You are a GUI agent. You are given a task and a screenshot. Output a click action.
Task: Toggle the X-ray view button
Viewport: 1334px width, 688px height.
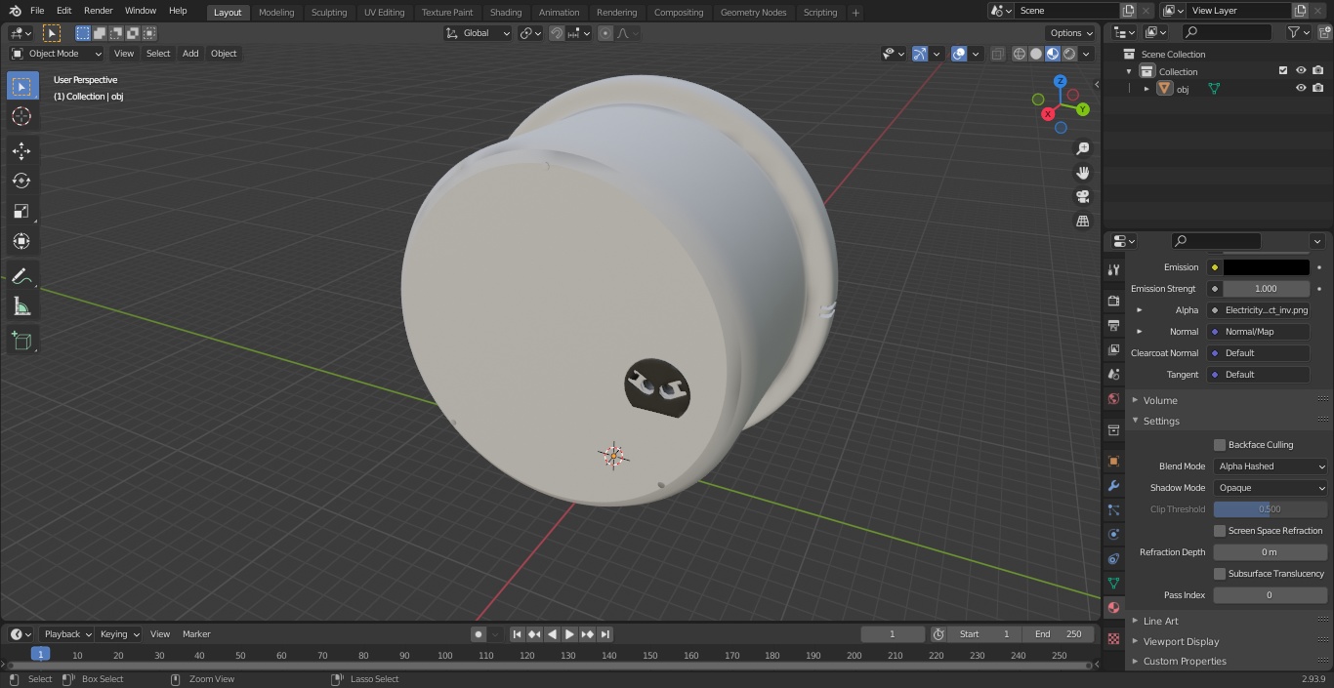point(997,54)
